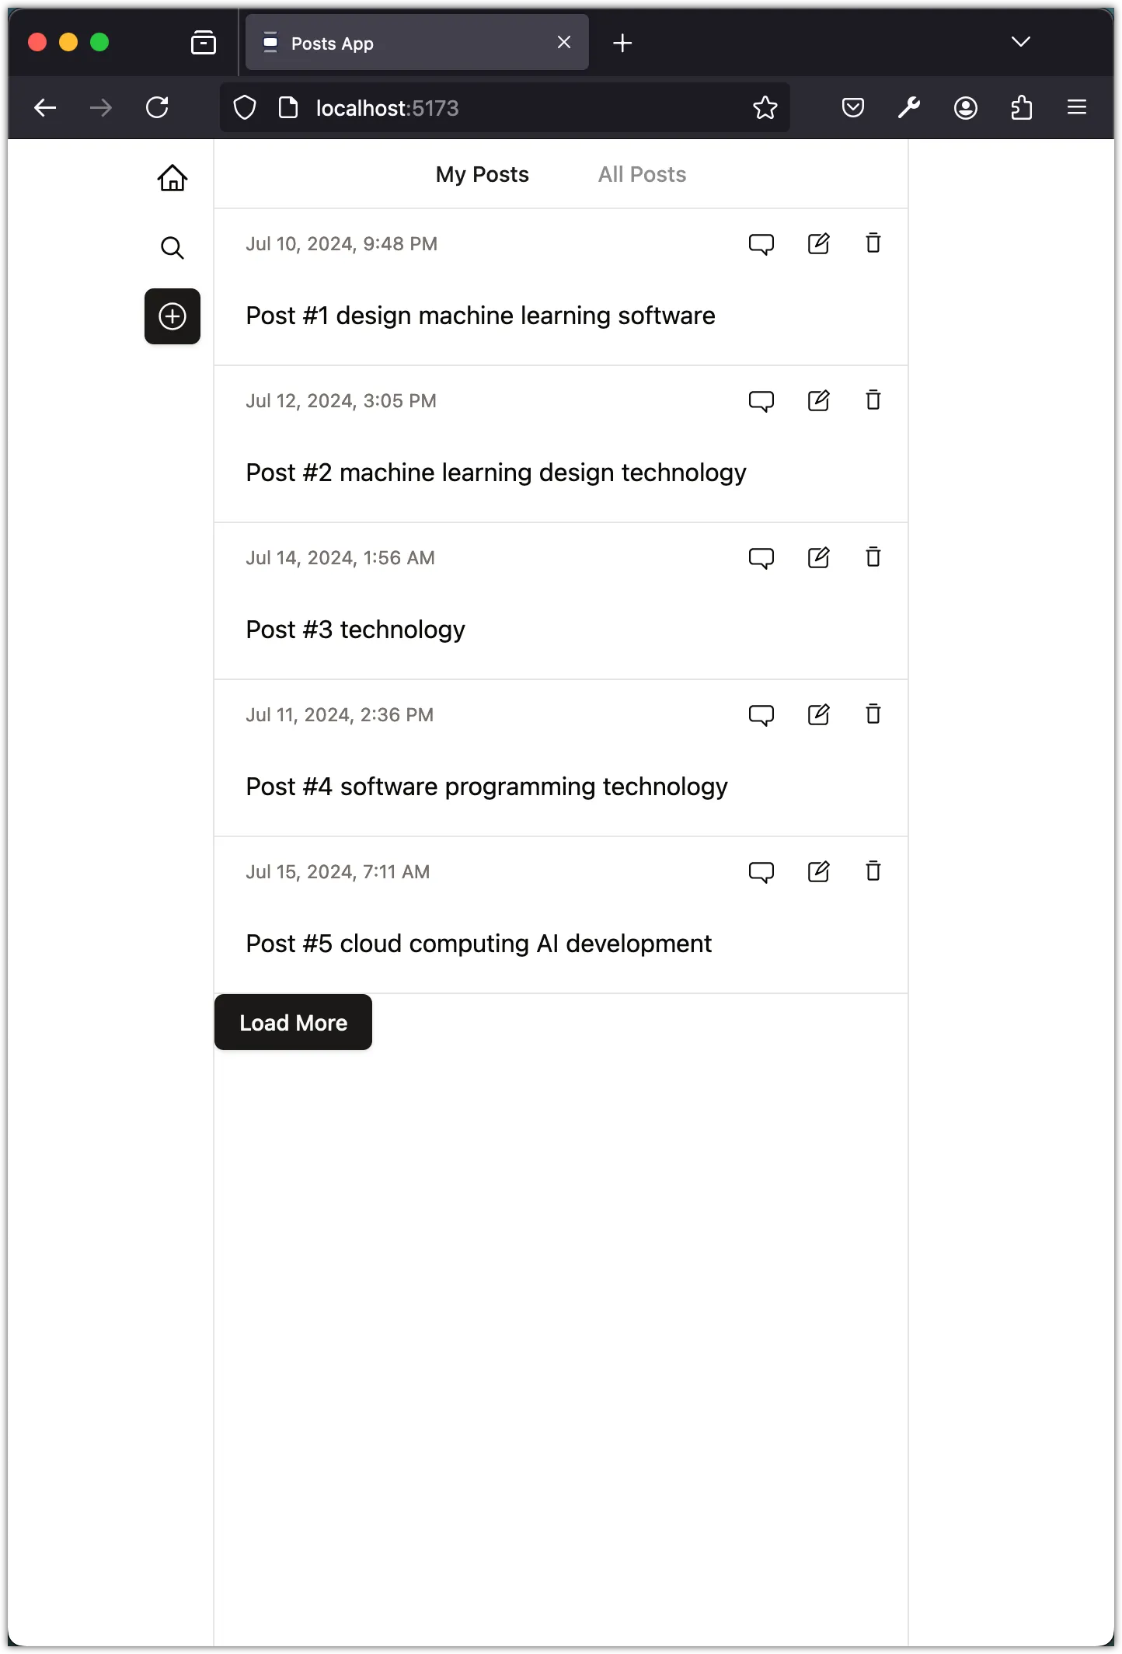Open comments on Post #1

761,244
